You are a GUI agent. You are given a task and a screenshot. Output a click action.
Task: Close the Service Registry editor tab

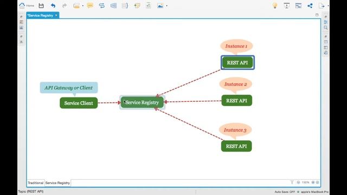(x=56, y=15)
